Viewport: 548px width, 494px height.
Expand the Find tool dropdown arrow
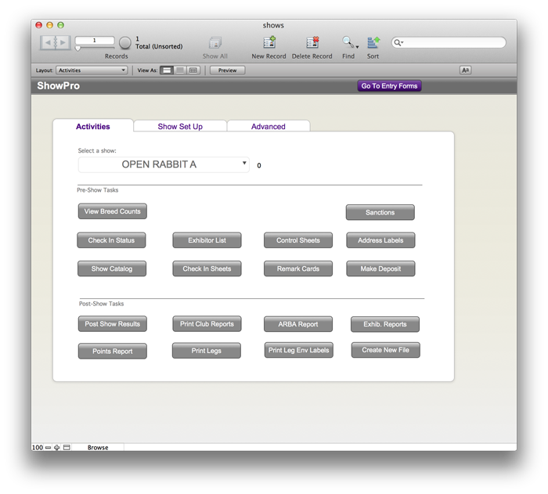[357, 46]
